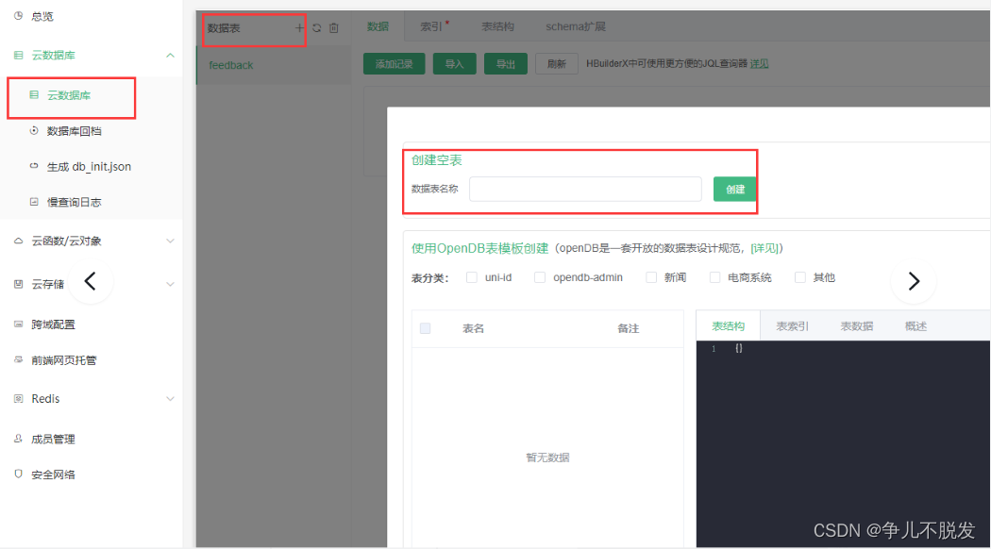Check the uni-id table category checkbox
The image size is (991, 549).
473,276
